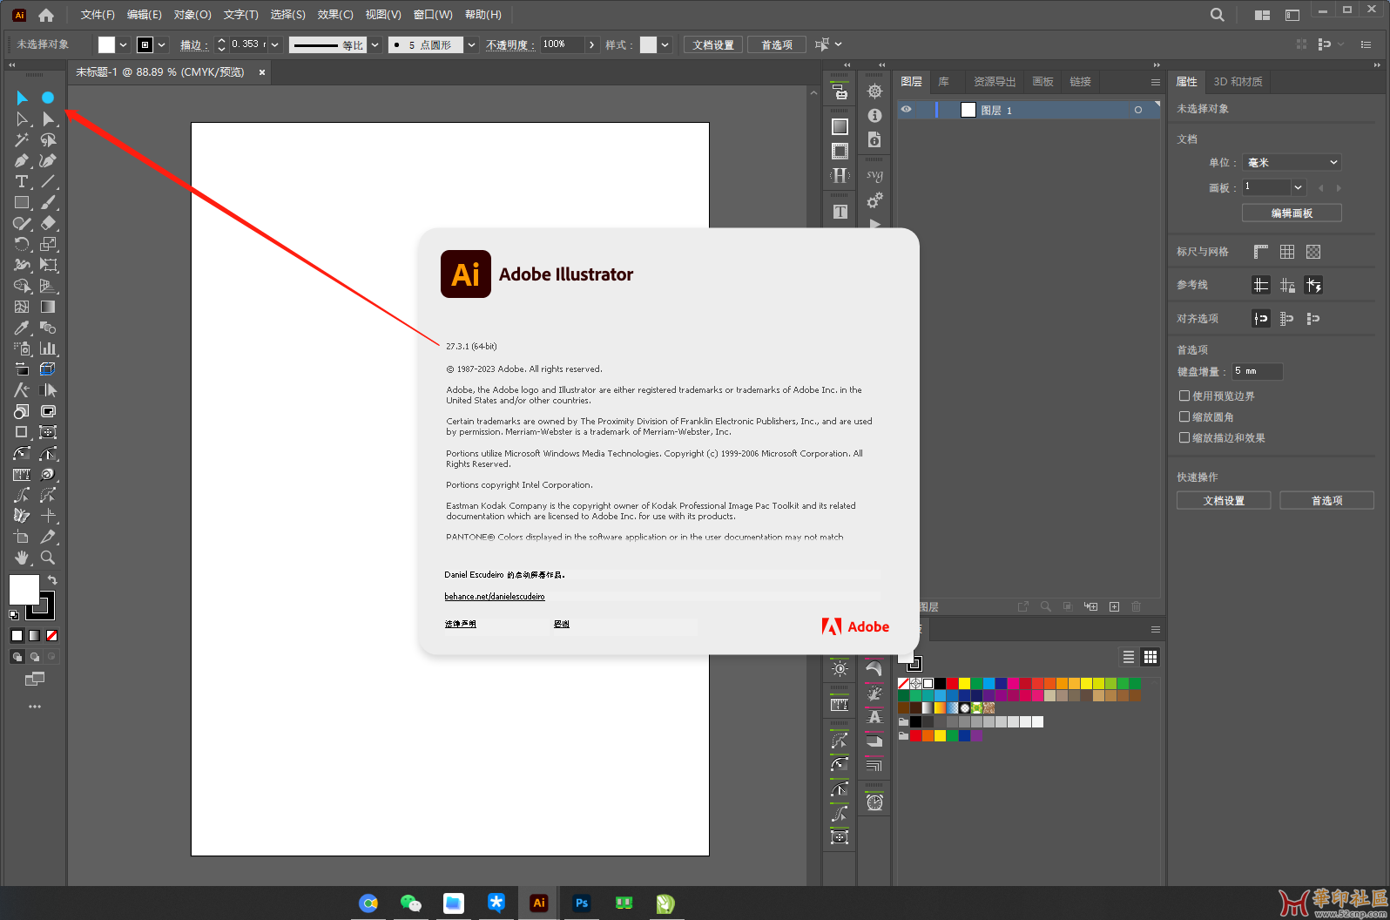1390x920 pixels.
Task: Show rulers icon in Properties panel
Action: point(1260,252)
